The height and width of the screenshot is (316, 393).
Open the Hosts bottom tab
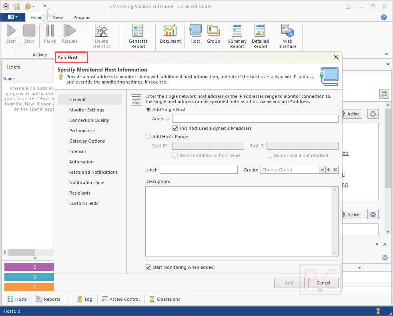coord(17,299)
